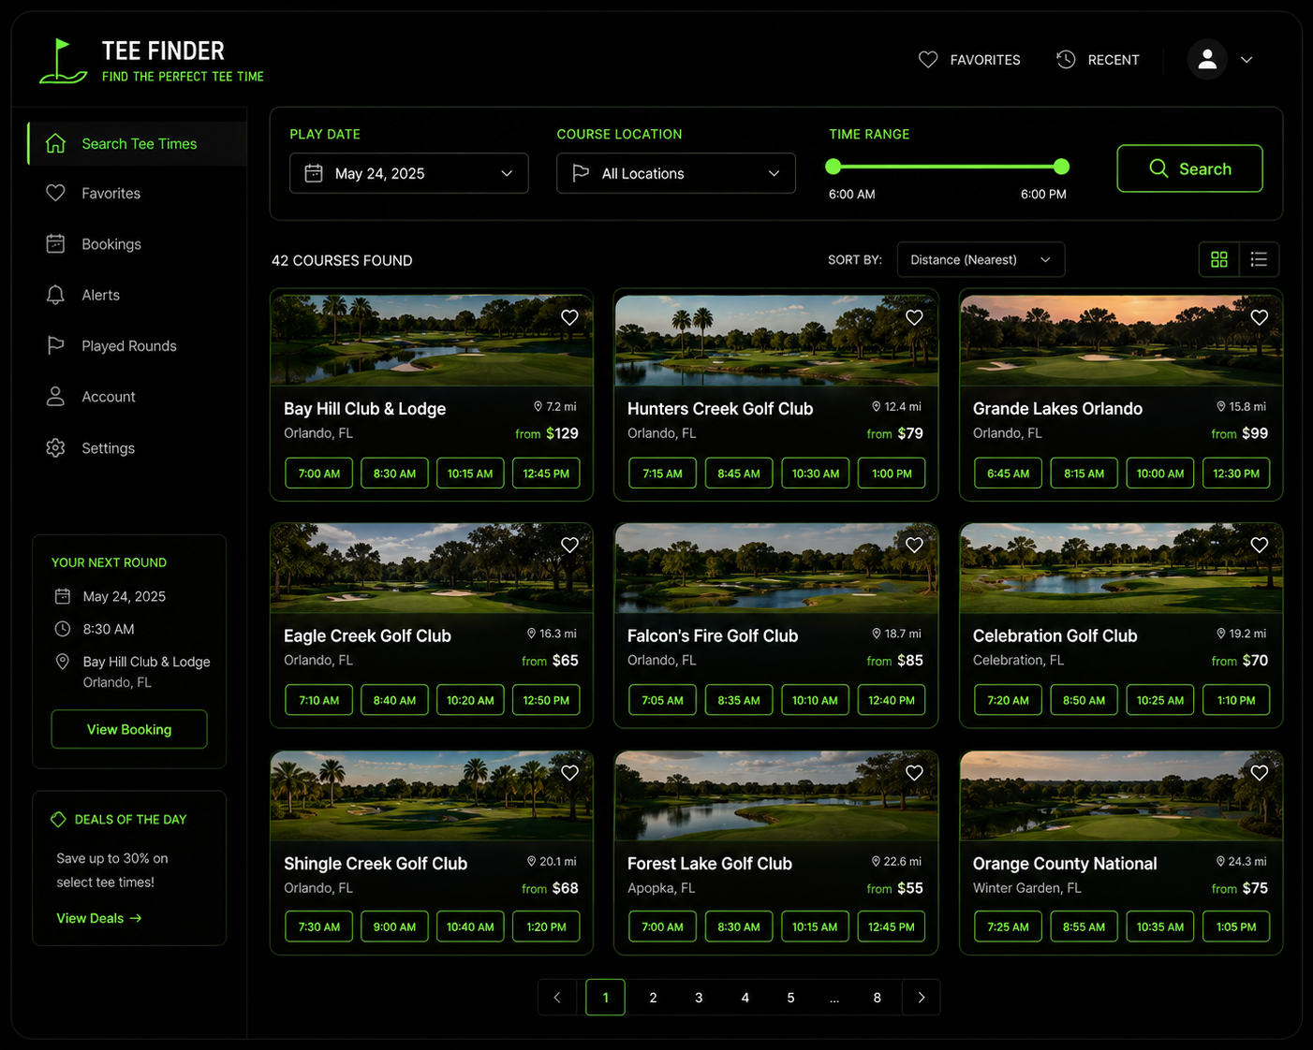The height and width of the screenshot is (1050, 1313).
Task: Click the View Booking button
Action: tap(129, 729)
